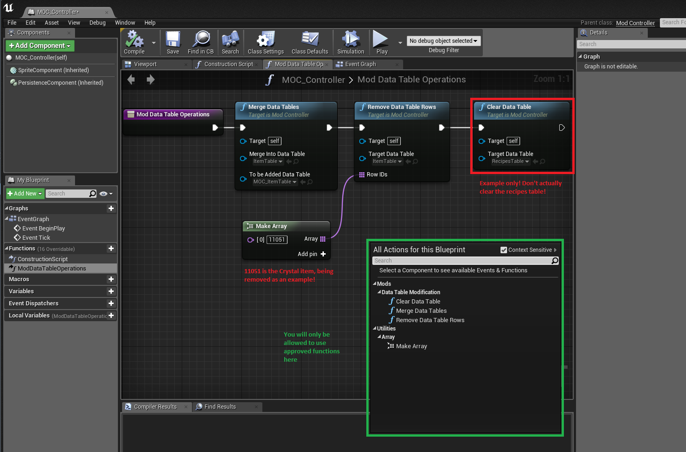The height and width of the screenshot is (452, 686).
Task: Open the RecipesTable data table dropdown
Action: pos(510,162)
